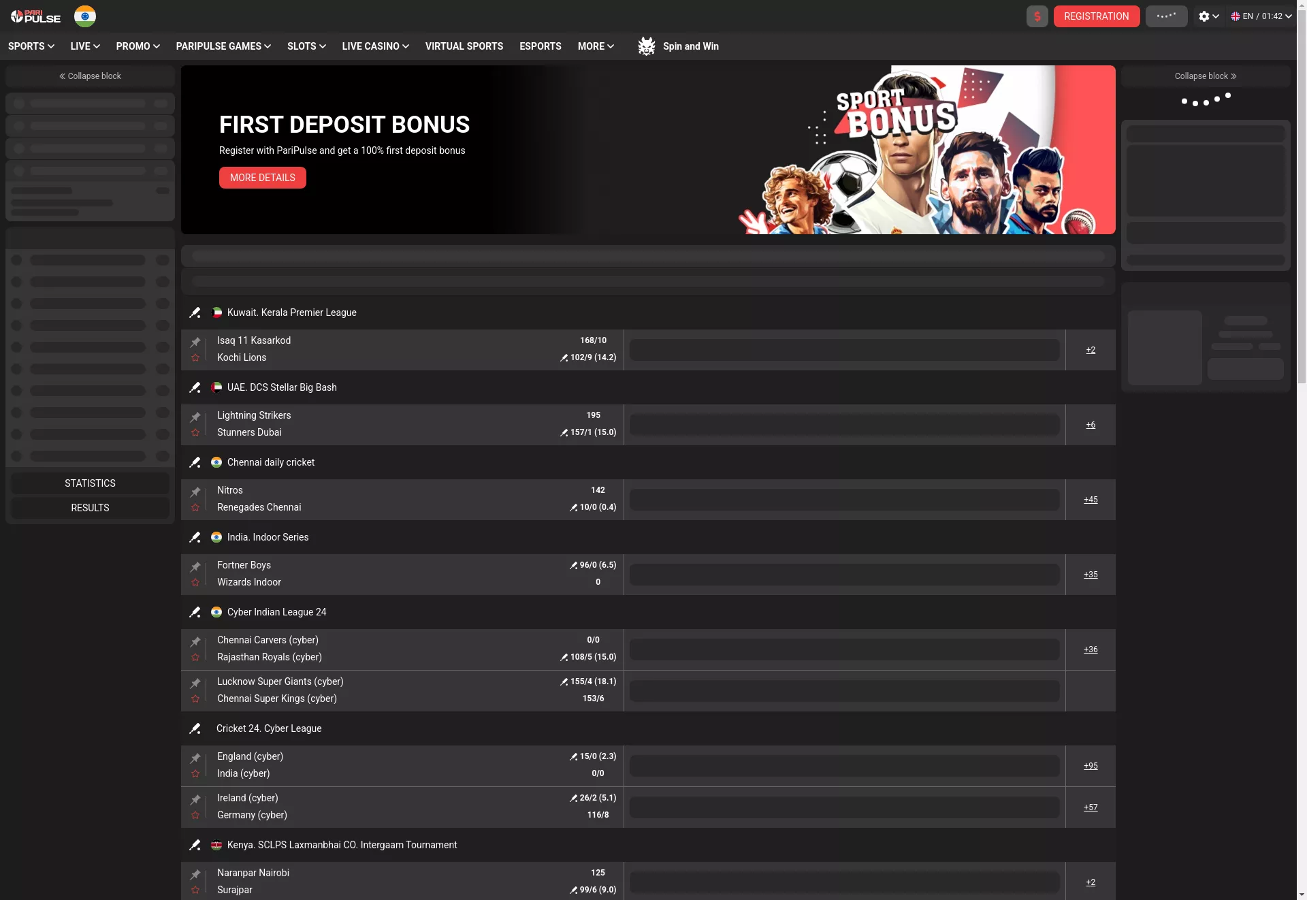This screenshot has height=900, width=1307.
Task: Click cricket icon beside Cricket 24 Cyber League
Action: (195, 728)
